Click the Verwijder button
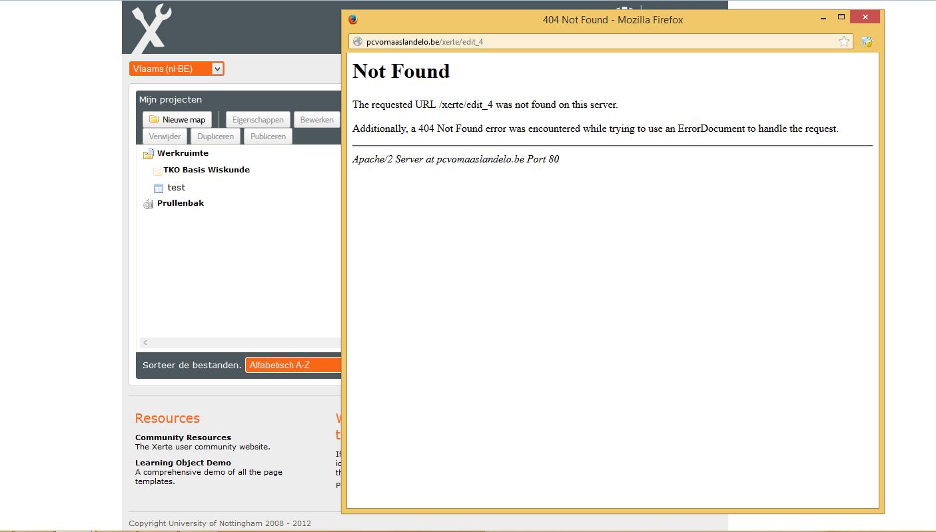The image size is (936, 532). tap(165, 136)
